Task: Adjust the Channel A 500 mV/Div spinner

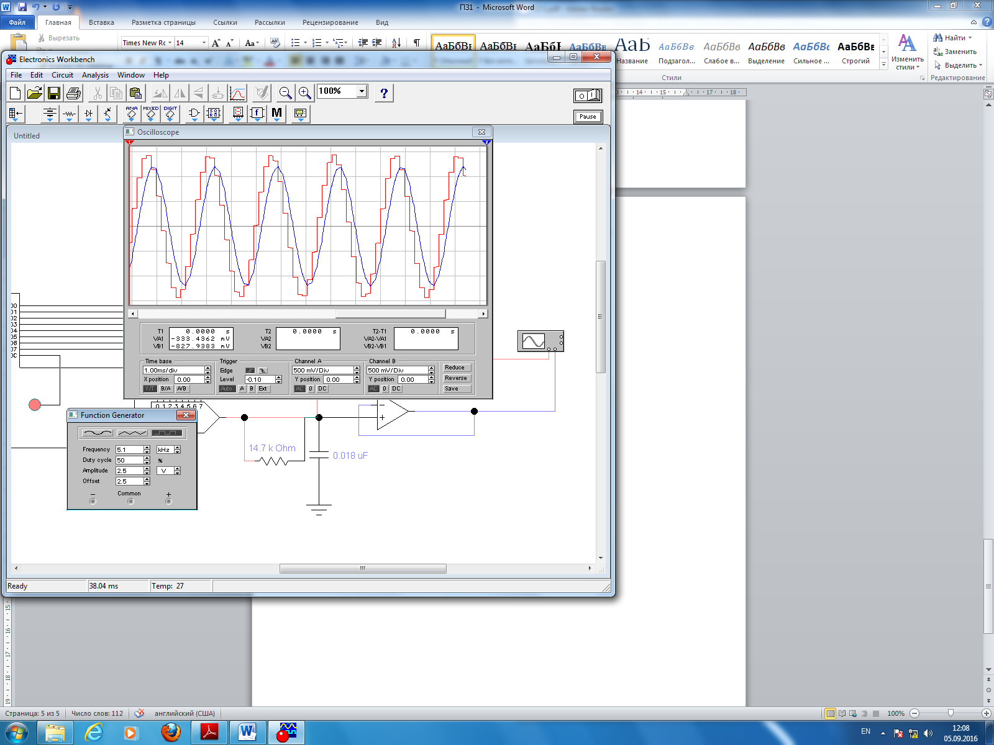Action: pyautogui.click(x=357, y=370)
